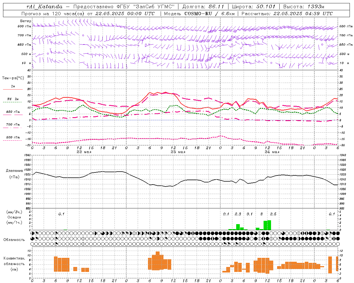Viewport: 354px width, 283px height.
Task: Click the 2м legend label
Action: (13, 86)
